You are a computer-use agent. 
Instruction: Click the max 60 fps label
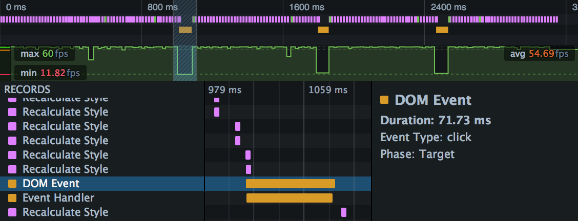click(44, 54)
